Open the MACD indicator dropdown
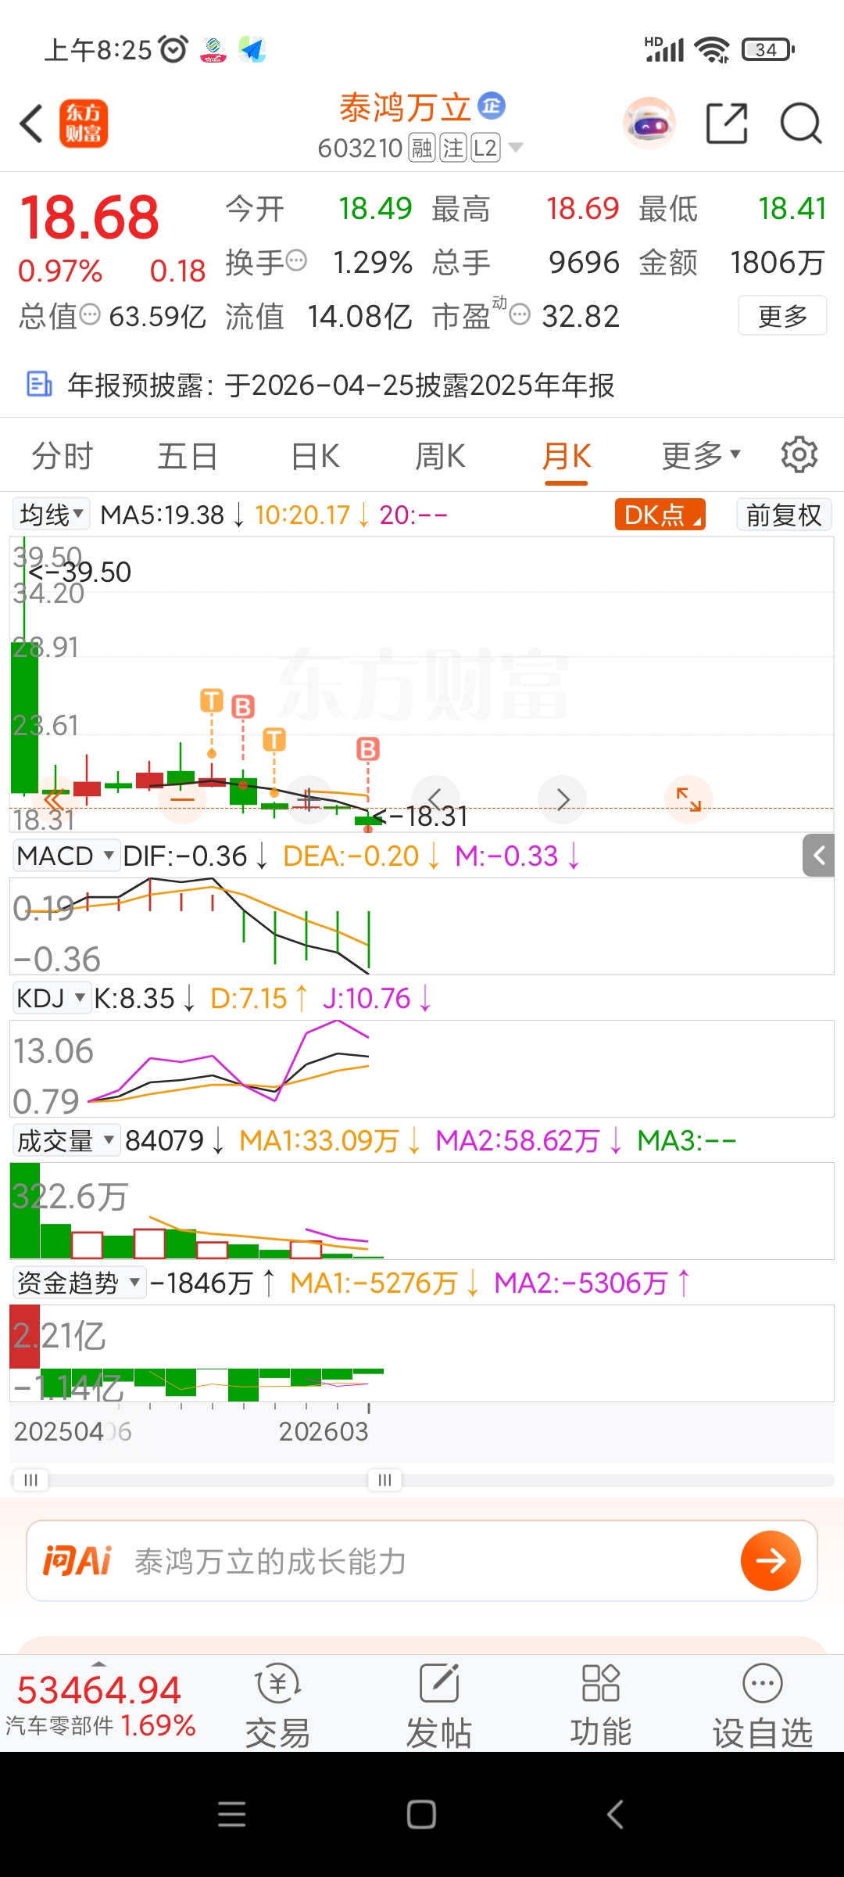 [66, 856]
